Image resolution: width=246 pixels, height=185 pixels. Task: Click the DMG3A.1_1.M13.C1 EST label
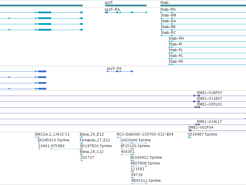point(52,134)
